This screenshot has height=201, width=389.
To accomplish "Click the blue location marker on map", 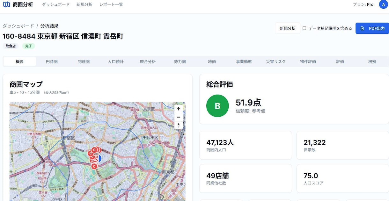I will click(99, 158).
